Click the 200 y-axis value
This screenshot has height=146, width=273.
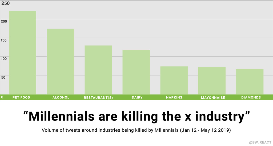click(4, 21)
